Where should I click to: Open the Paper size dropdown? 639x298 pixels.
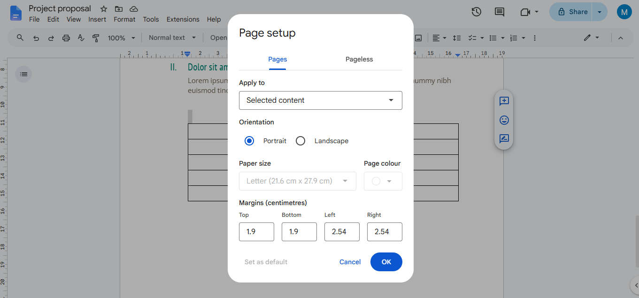click(298, 181)
